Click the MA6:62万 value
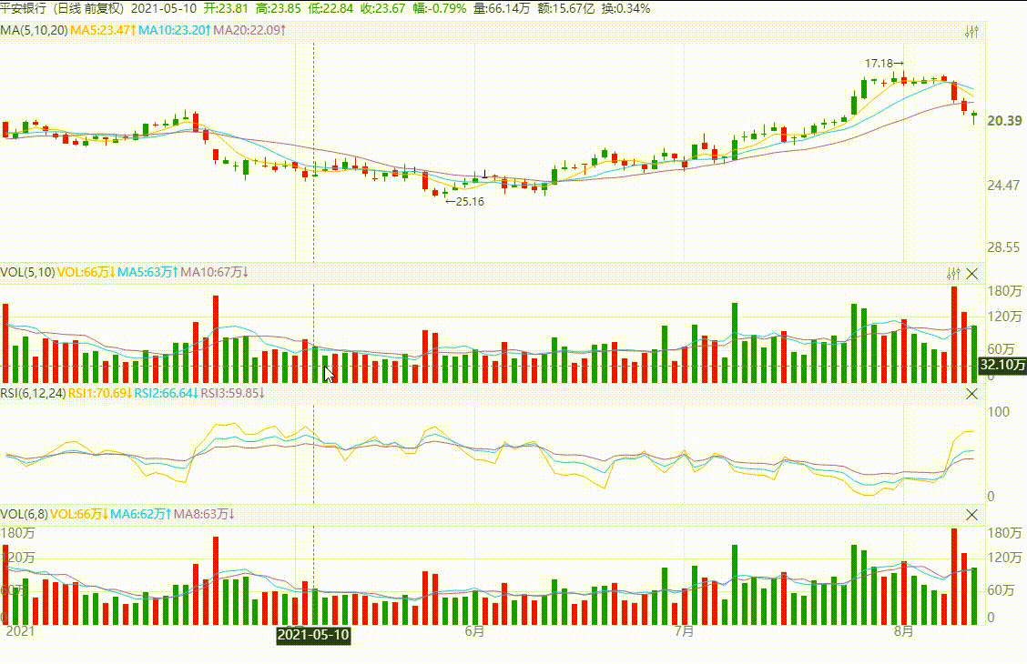This screenshot has width=1027, height=664. click(x=140, y=514)
